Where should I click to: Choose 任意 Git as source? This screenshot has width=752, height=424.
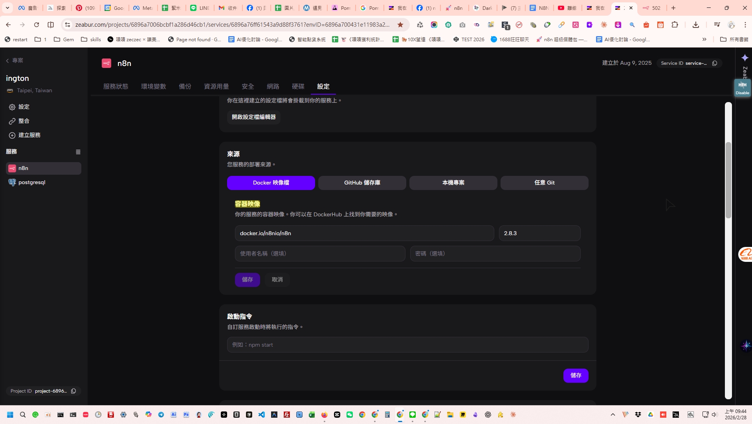pyautogui.click(x=545, y=183)
